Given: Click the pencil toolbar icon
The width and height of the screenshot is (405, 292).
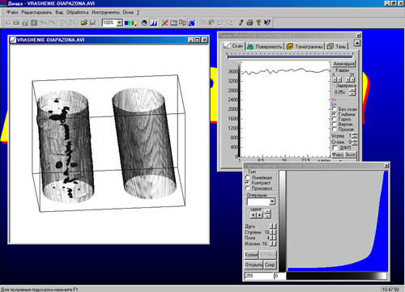Looking at the screenshot, I should tap(241, 23).
